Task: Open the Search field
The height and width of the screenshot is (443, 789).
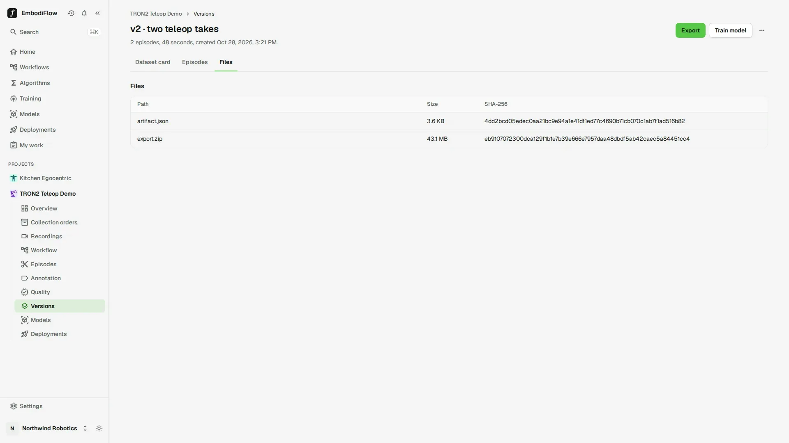Action: pos(54,32)
